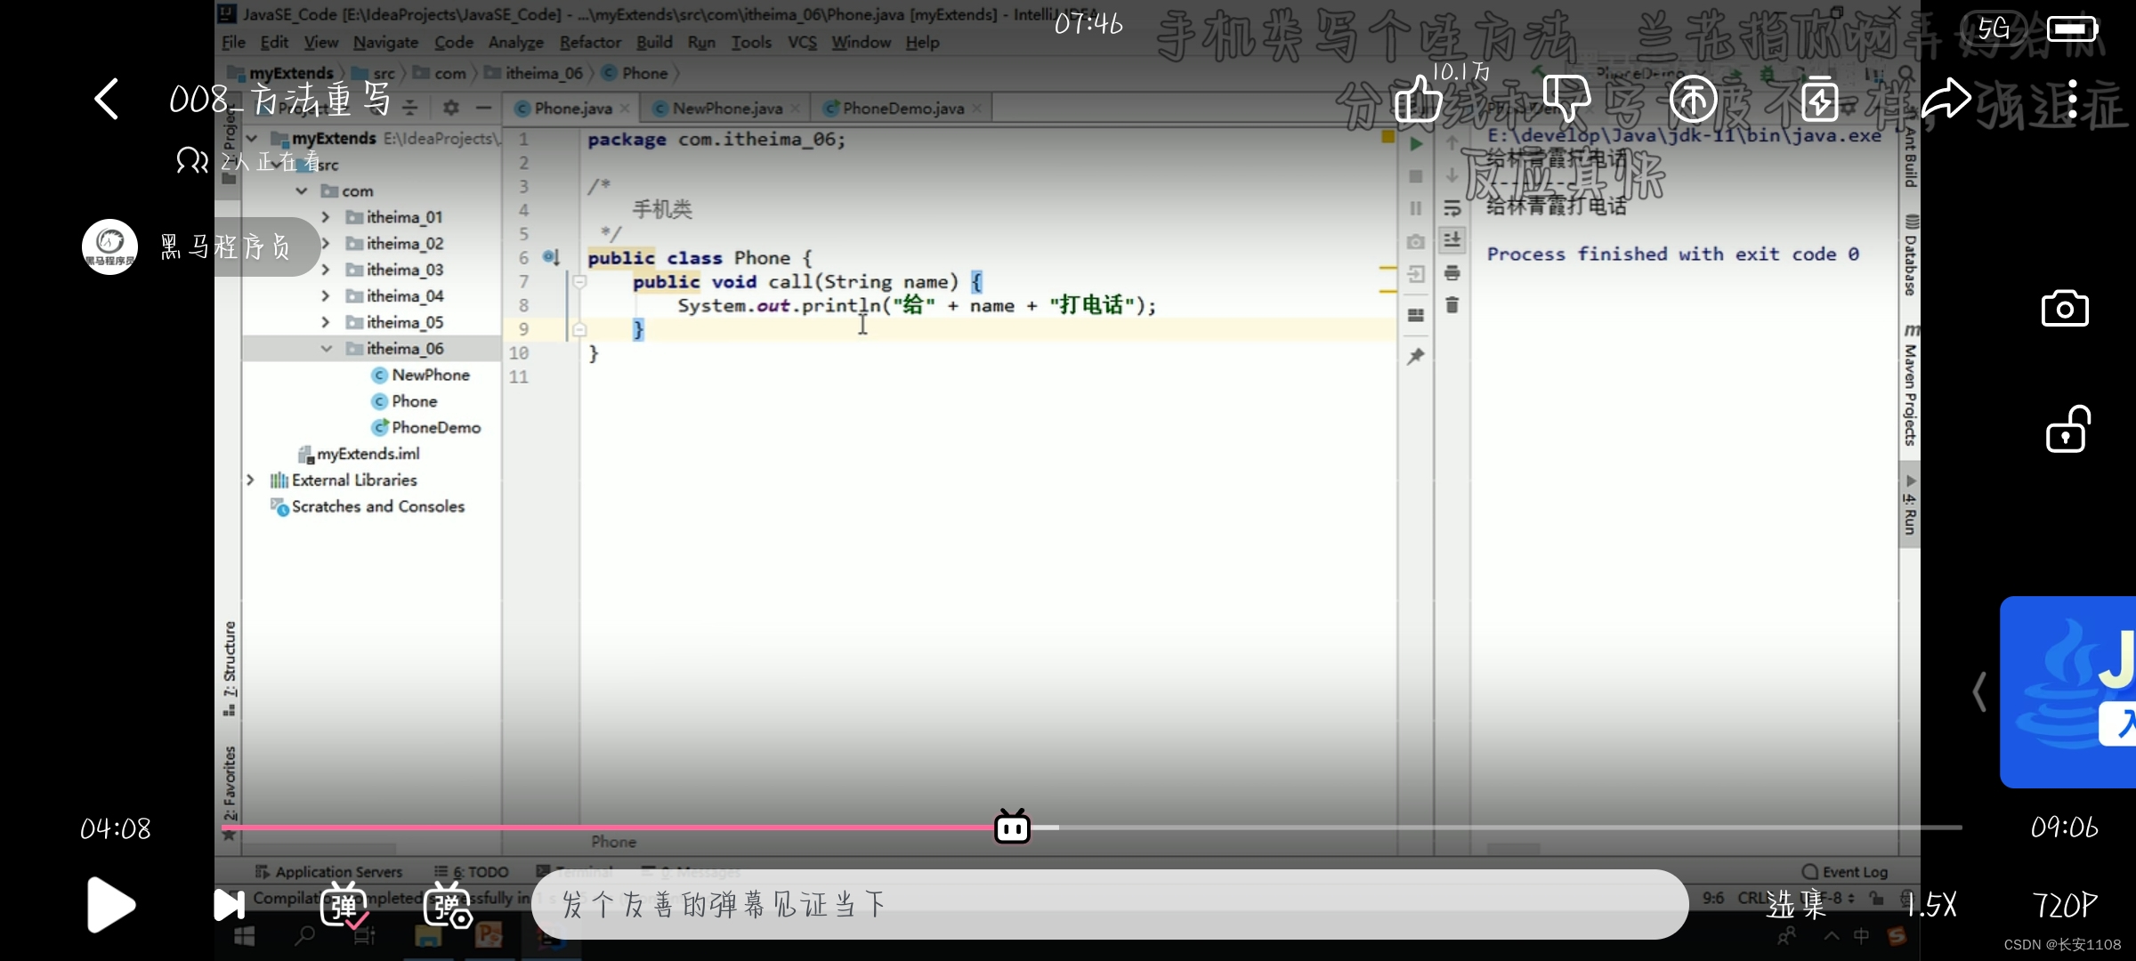
Task: Tap the coin donation icon
Action: point(1693,99)
